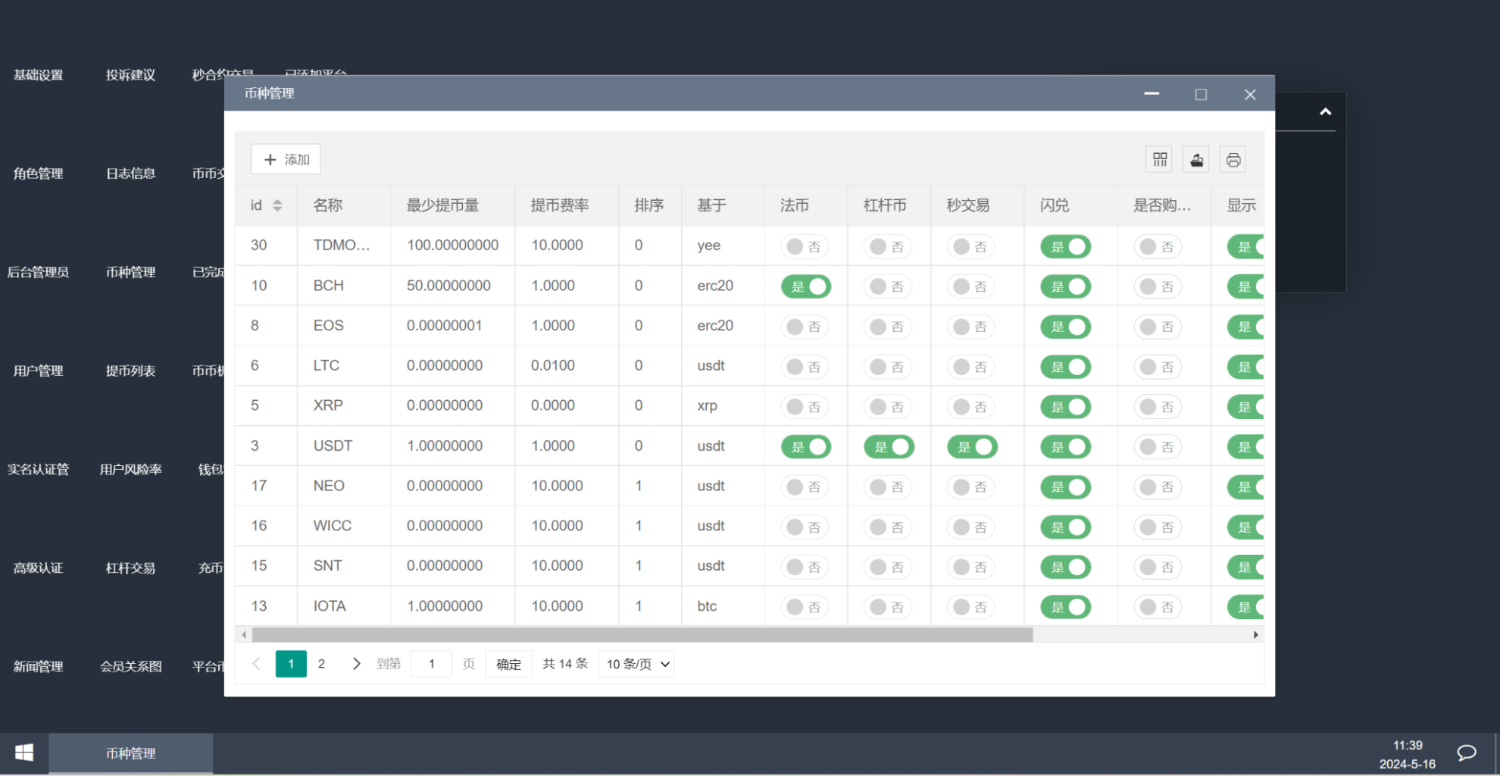The image size is (1500, 776).
Task: Click the id column sort arrows
Action: (x=277, y=205)
